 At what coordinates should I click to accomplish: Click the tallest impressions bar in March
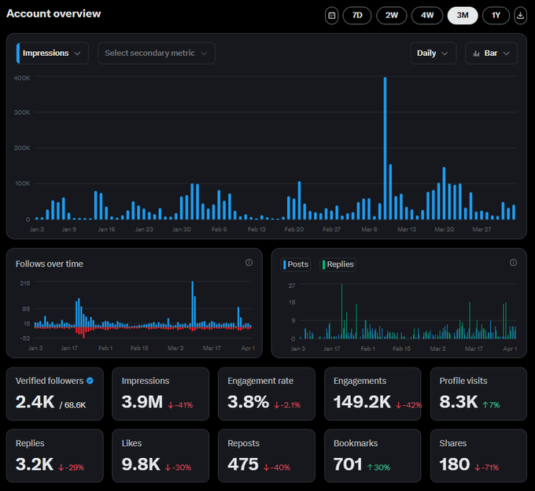tap(385, 148)
